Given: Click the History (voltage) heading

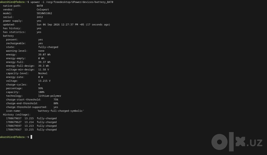Looking at the screenshot, I should coord(17,114).
